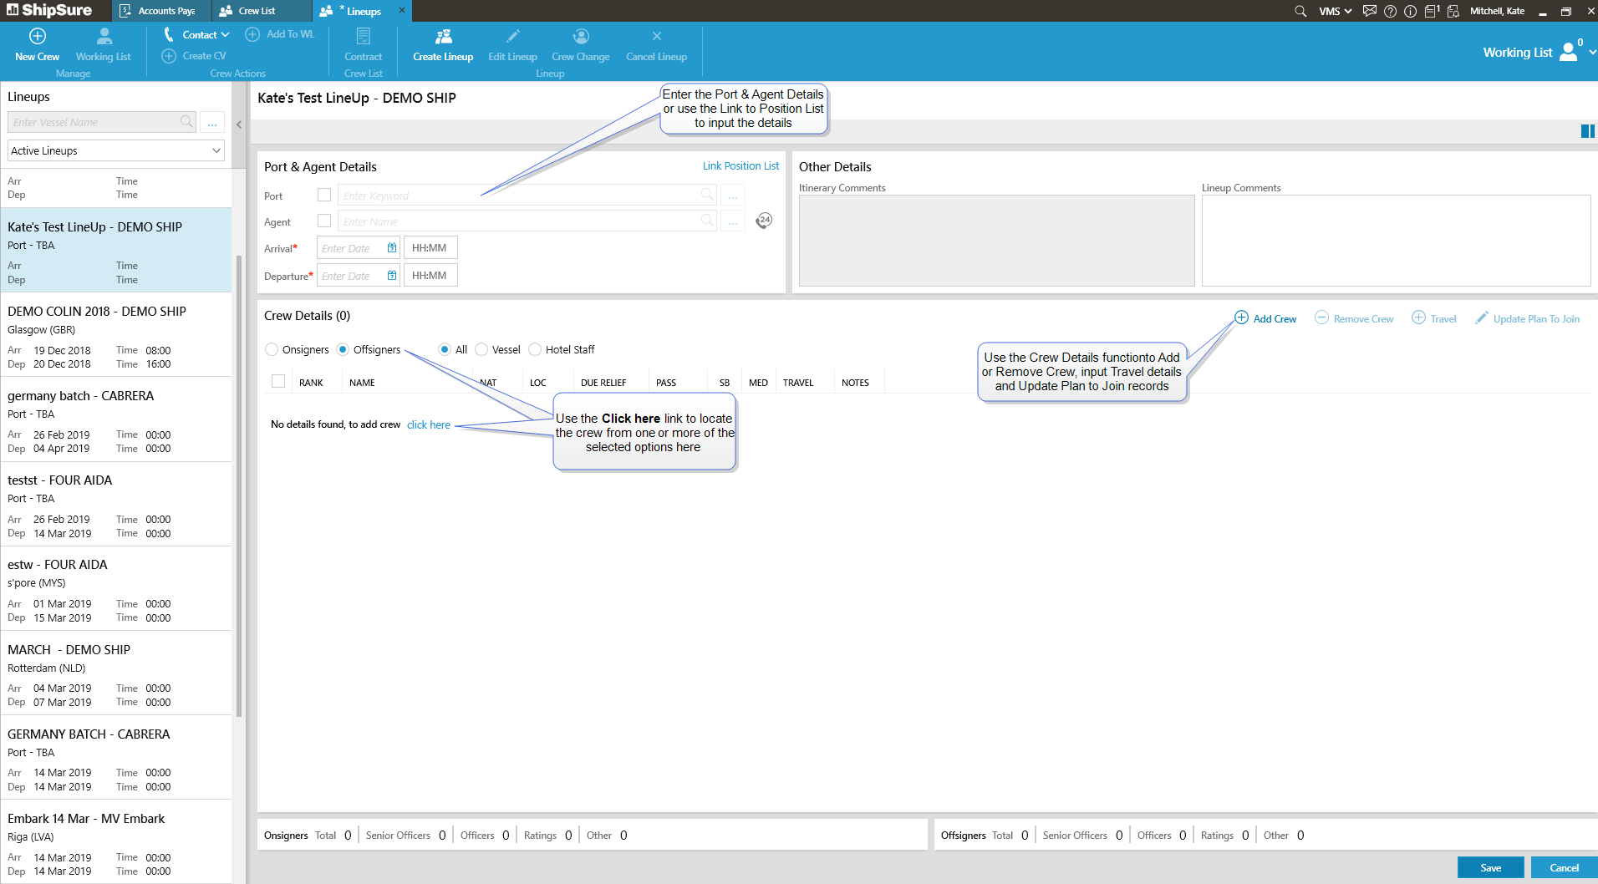Screen dimensions: 1598x884
Task: Select the Hotel Staff radio option
Action: [535, 349]
